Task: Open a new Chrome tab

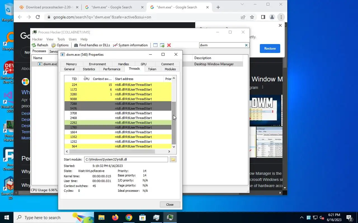Action: pyautogui.click(x=218, y=7)
